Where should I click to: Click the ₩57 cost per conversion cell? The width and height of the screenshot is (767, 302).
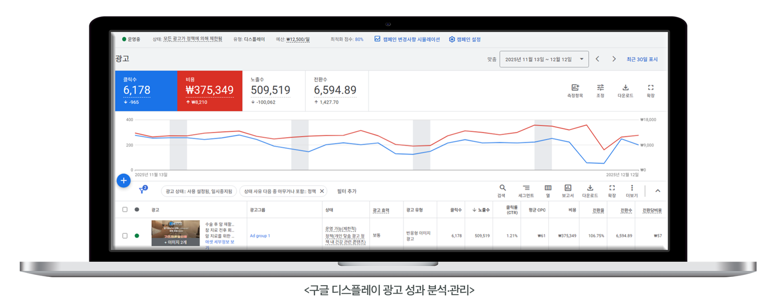pyautogui.click(x=658, y=236)
